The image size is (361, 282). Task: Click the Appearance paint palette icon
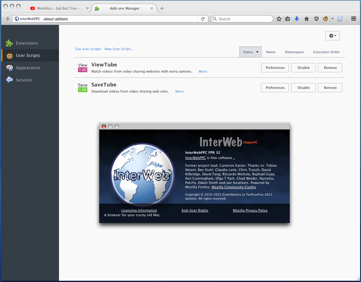click(x=10, y=68)
